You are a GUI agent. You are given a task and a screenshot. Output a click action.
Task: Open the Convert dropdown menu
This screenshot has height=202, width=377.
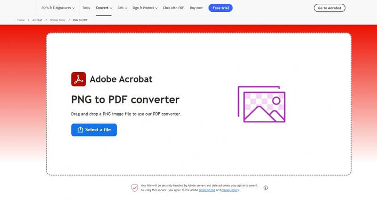point(104,8)
